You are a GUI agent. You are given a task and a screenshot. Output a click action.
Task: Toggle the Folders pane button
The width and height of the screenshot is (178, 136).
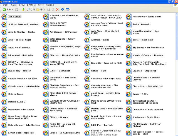41,10
